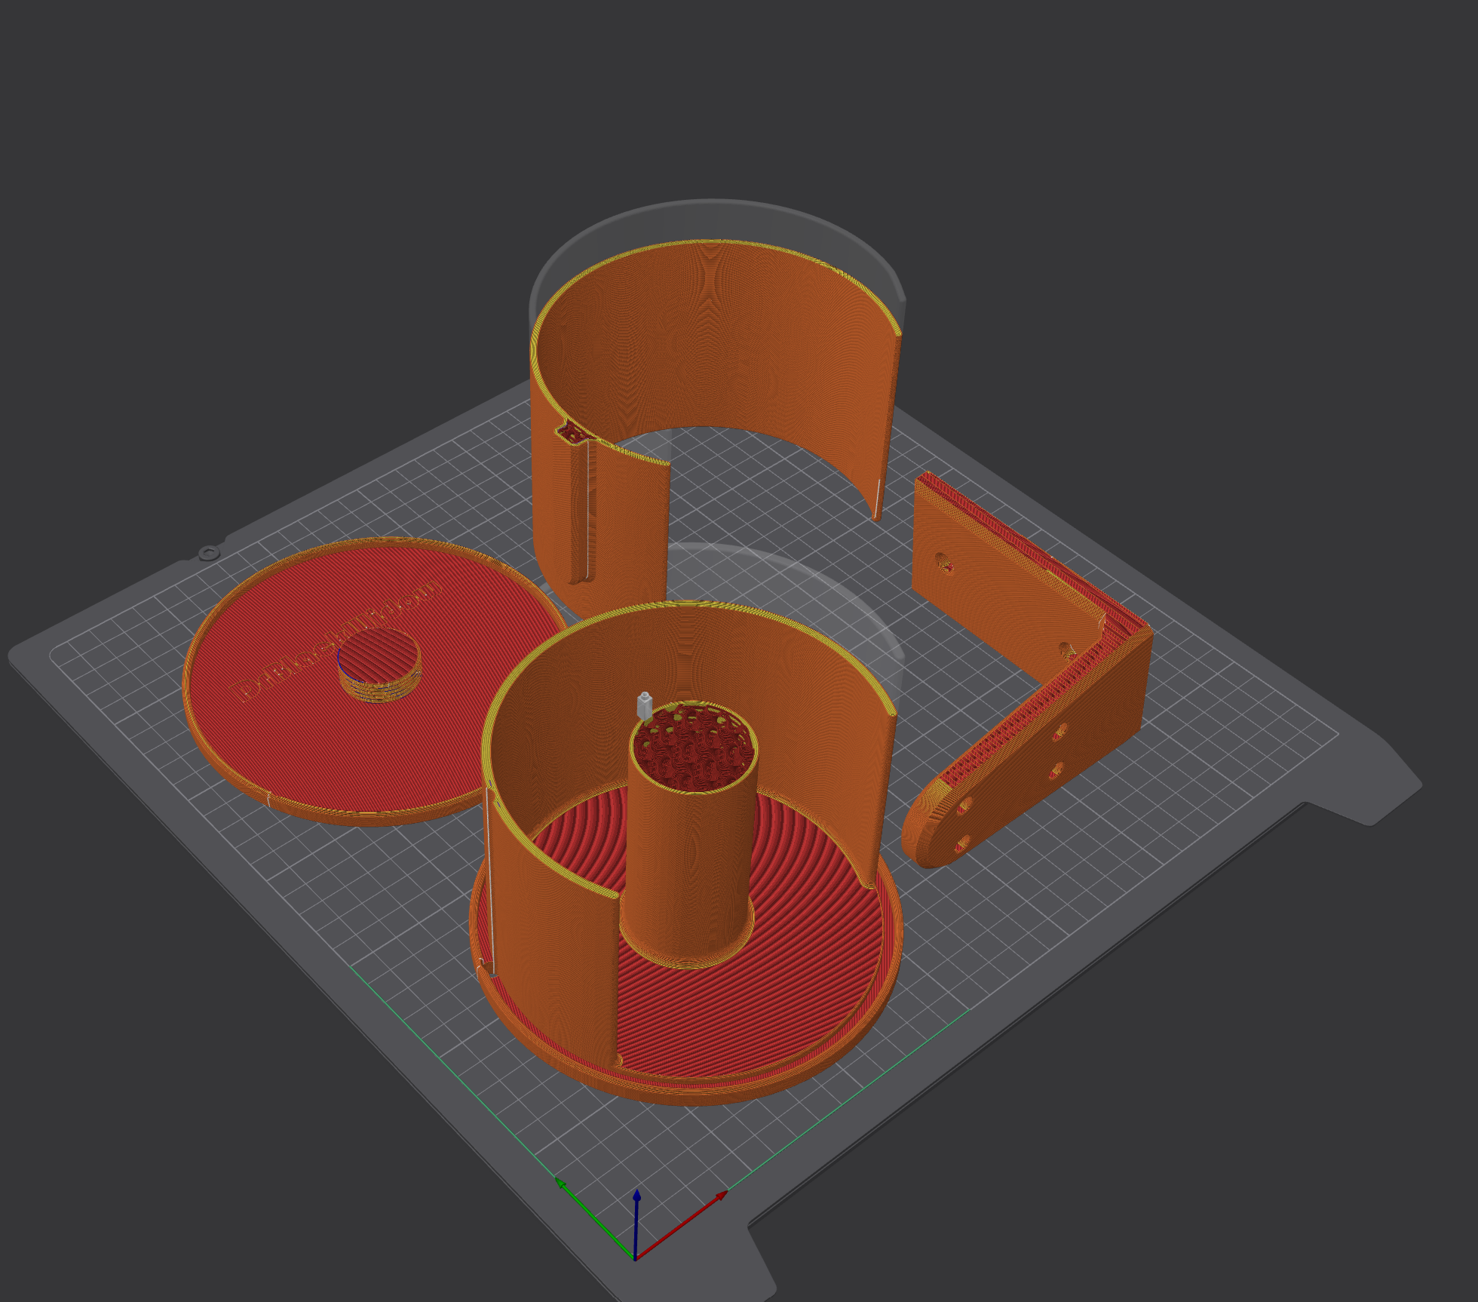Select the flat round lid model
This screenshot has width=1478, height=1302.
(x=302, y=754)
